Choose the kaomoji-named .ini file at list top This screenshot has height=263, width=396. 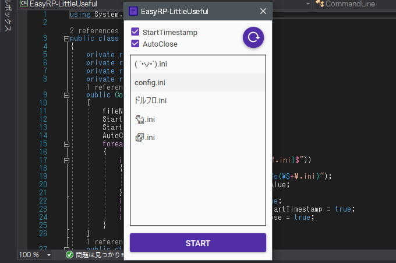click(x=197, y=64)
